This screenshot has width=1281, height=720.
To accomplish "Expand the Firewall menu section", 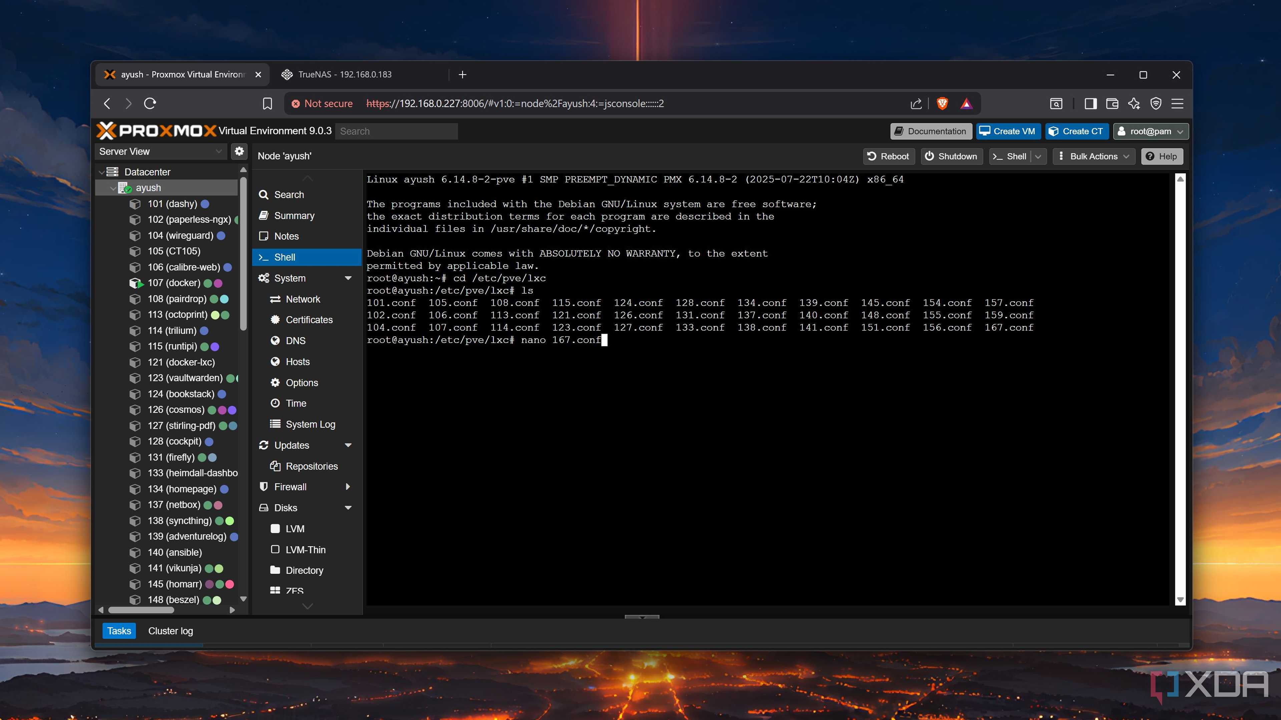I will coord(348,486).
